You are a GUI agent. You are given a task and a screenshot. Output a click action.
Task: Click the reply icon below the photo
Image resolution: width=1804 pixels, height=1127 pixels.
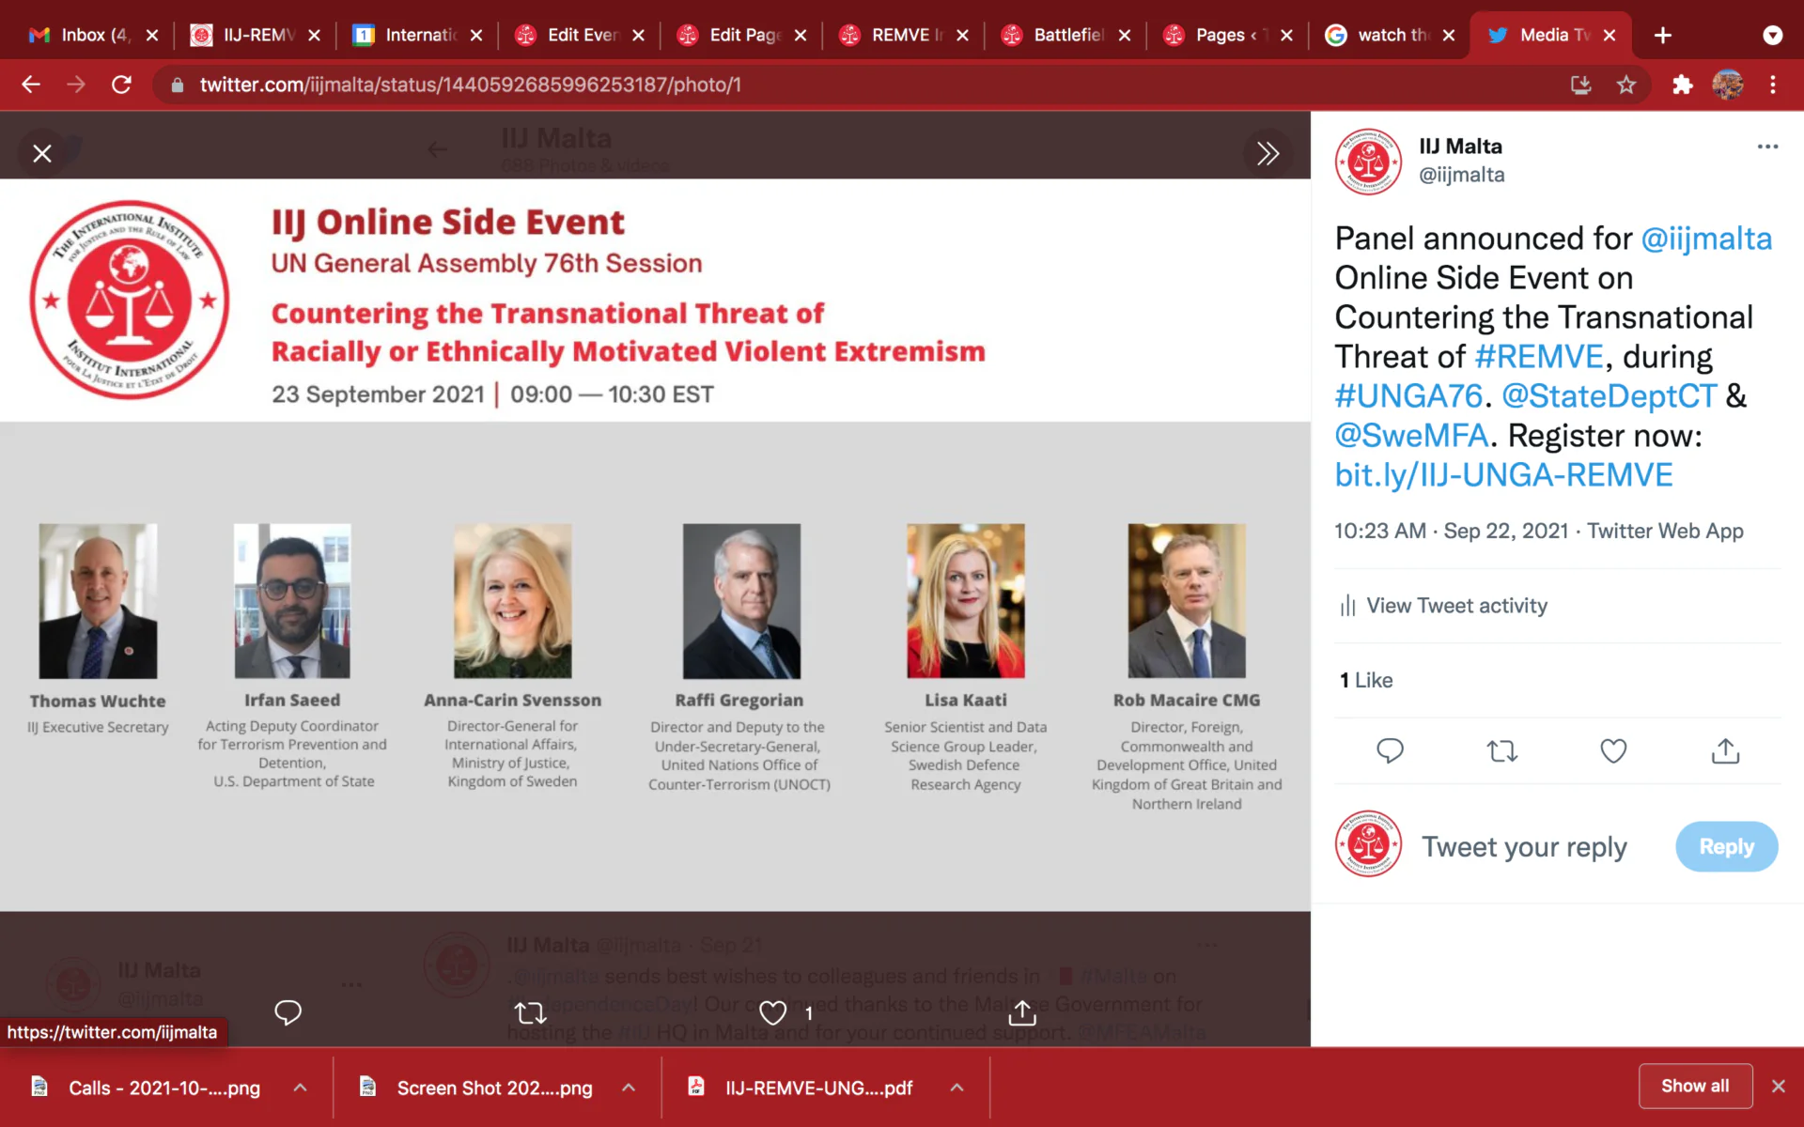[288, 1012]
